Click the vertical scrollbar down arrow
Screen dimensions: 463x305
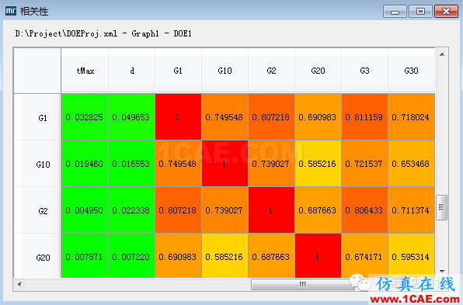(442, 271)
